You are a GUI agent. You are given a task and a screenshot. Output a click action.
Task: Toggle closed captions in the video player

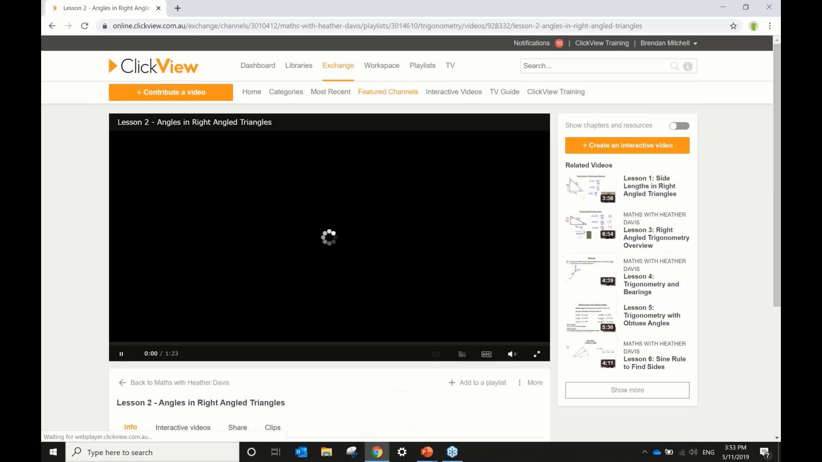tap(436, 354)
